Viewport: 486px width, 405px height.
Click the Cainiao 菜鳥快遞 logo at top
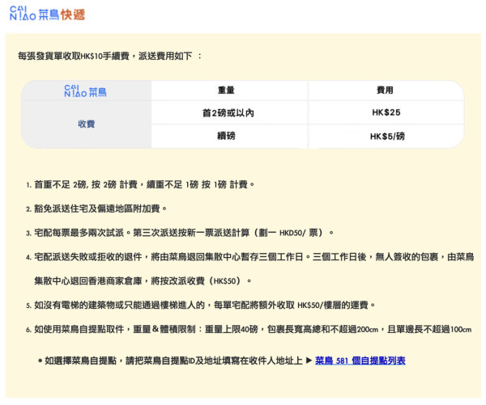pos(47,14)
